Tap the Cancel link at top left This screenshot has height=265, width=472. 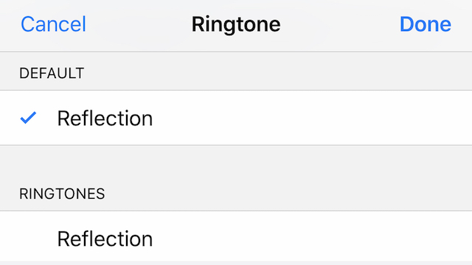pos(53,24)
